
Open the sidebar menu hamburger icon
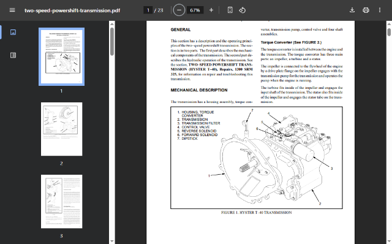click(x=12, y=10)
